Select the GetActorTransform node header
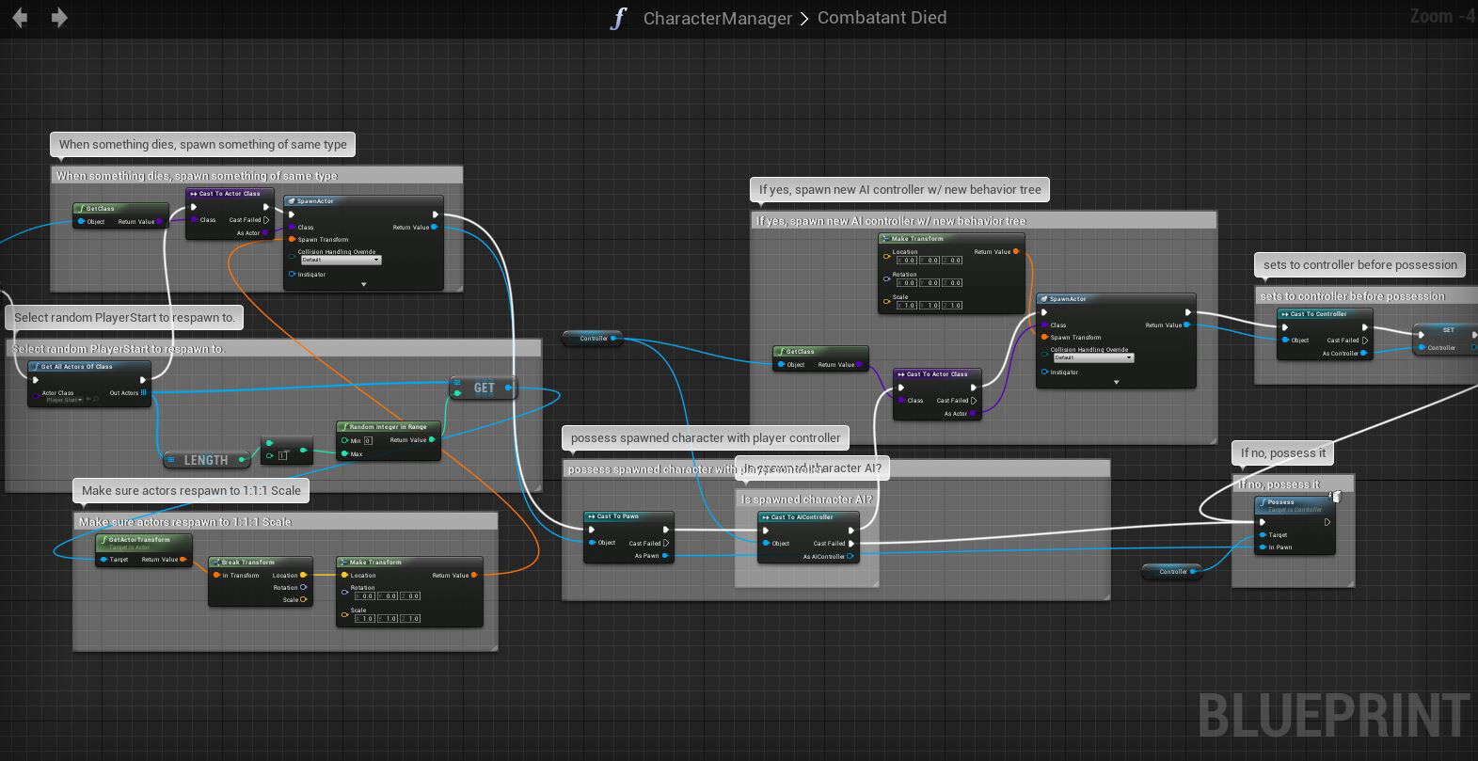 pos(144,541)
